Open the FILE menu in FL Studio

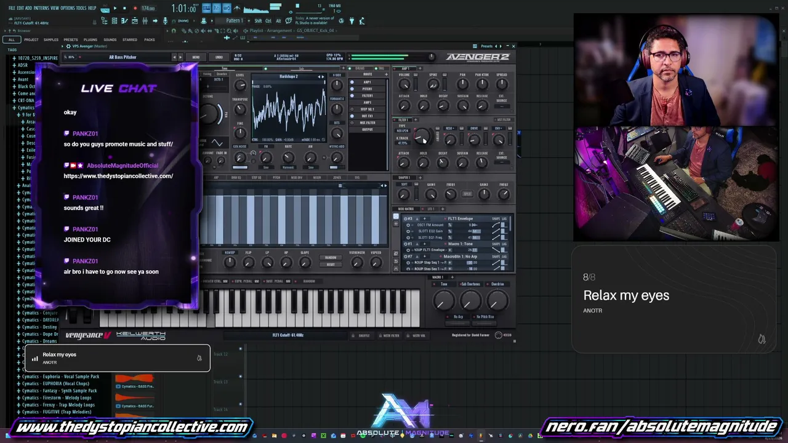12,8
